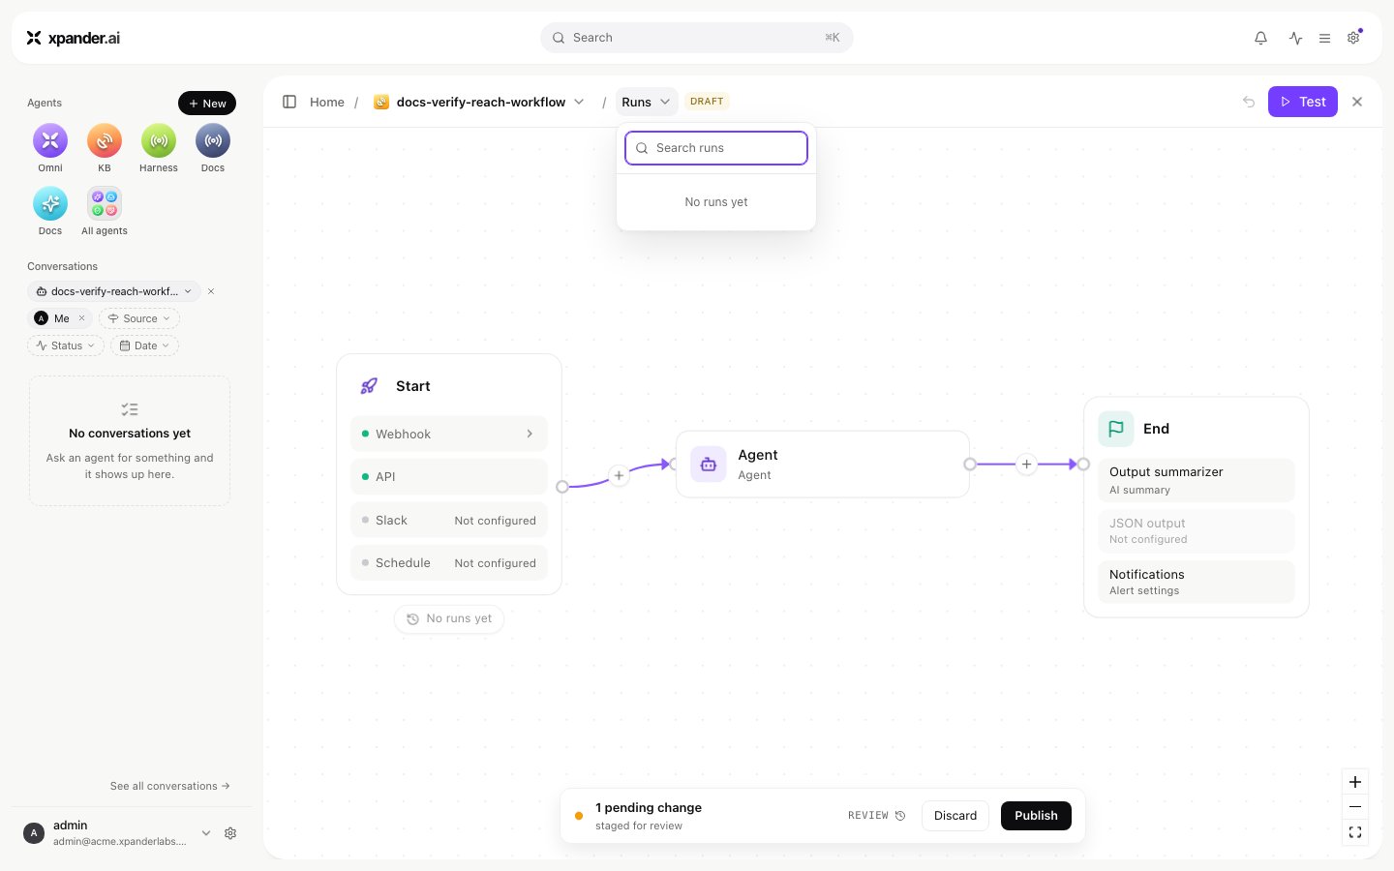Select the Agent node card

point(823,465)
